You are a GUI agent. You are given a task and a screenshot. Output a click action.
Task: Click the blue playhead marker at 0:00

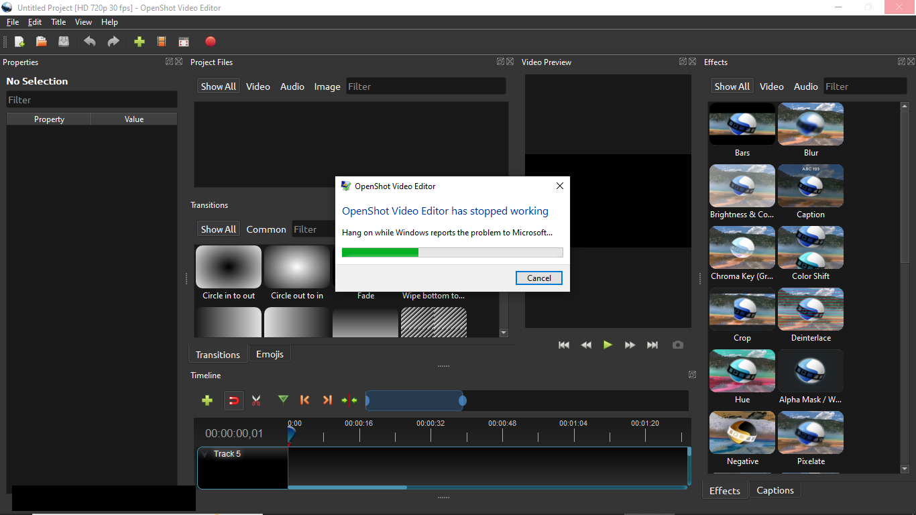pos(291,435)
